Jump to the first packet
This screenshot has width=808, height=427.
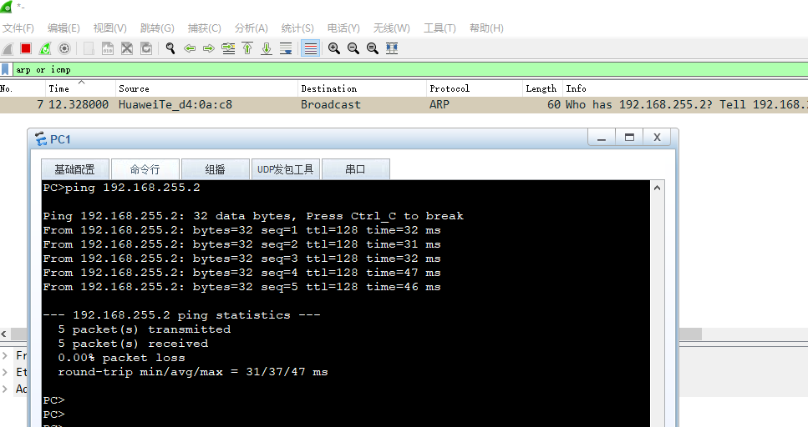point(247,48)
